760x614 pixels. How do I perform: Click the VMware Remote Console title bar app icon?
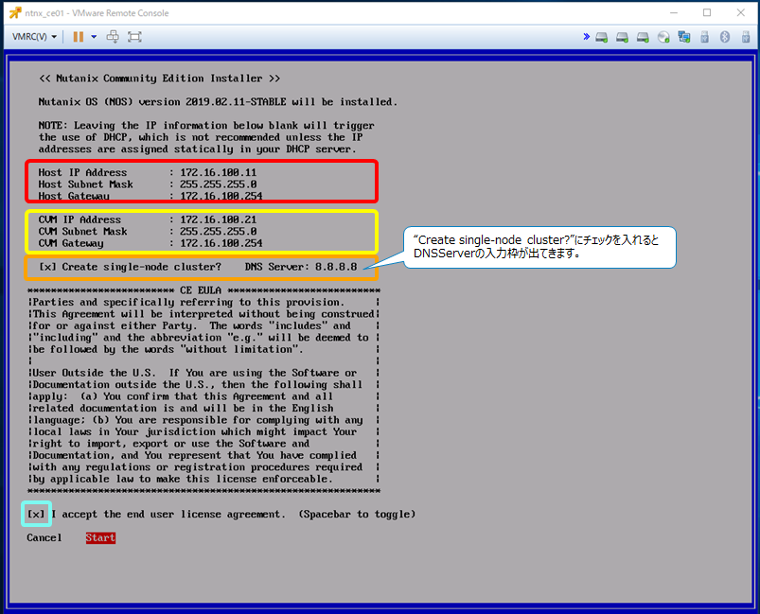[x=15, y=13]
